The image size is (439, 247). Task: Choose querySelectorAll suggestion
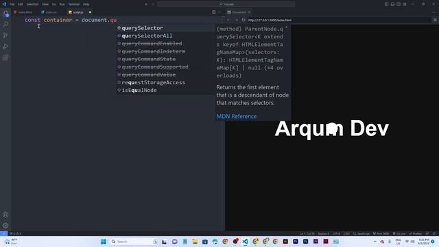point(165,36)
